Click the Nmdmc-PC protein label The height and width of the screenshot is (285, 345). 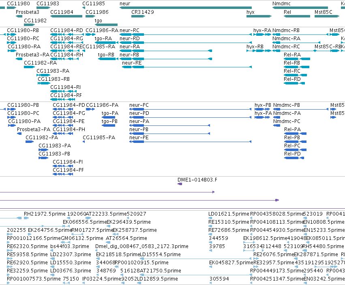[x=287, y=121]
